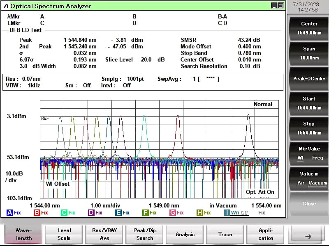Viewport: 329px width, 246px height.
Task: Select the teal trace E icon
Action: coord(118,213)
